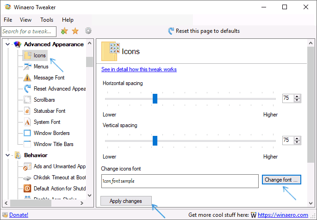Open See in detail how this tweak works link
Viewport: 317px width, 220px height.
tap(139, 69)
